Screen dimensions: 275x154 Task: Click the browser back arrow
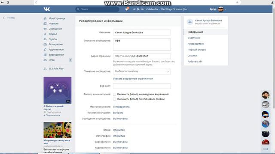(x=2, y=2)
